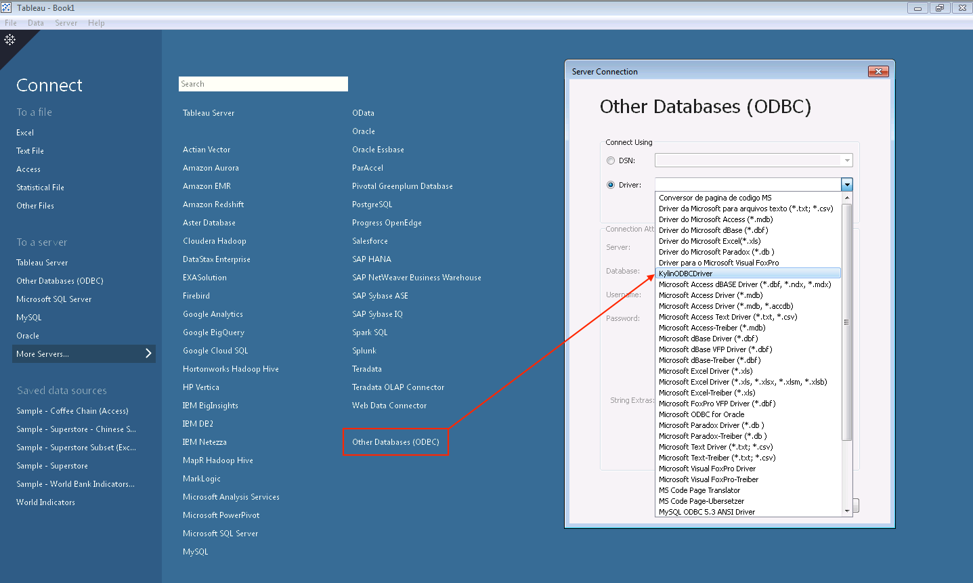Choose KylinODBCDriver from driver list
Screen dimensions: 973x583
(686, 274)
